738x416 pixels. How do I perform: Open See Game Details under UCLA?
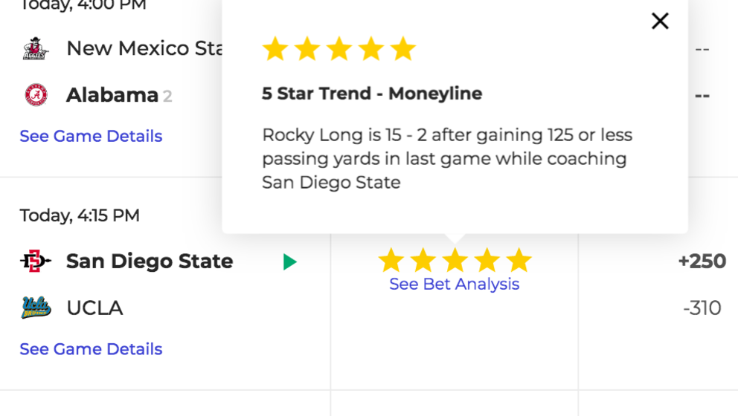click(x=91, y=349)
